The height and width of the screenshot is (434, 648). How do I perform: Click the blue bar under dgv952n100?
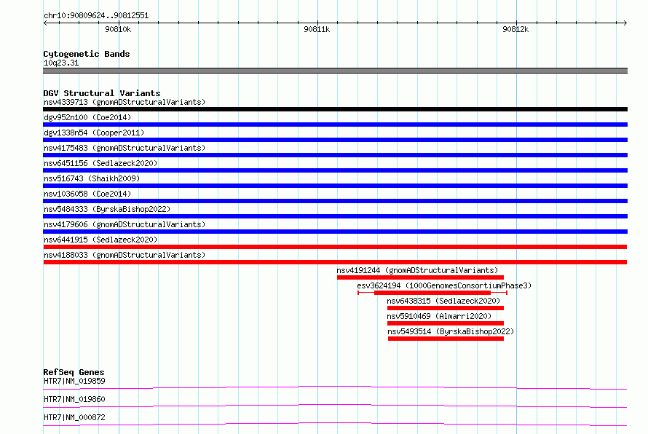pos(335,125)
